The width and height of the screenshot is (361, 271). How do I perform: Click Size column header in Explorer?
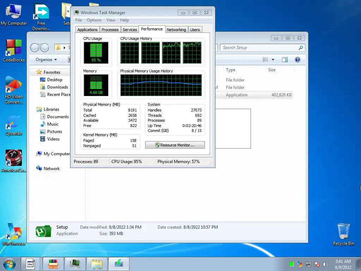click(x=280, y=70)
